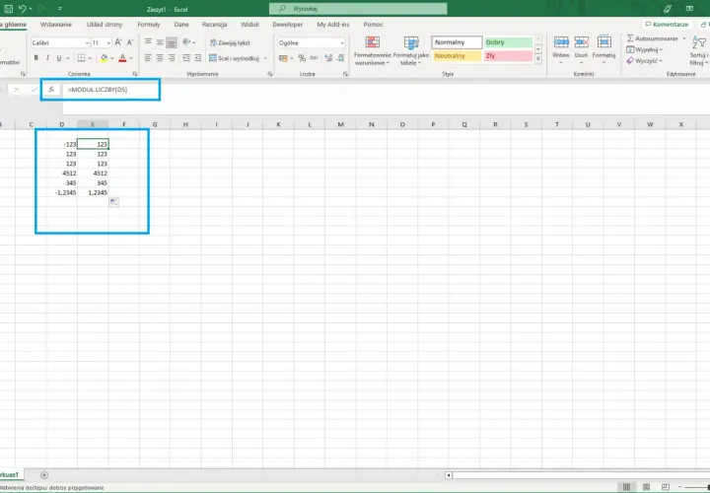Decrease font size with the small A icon
Screen dimensions: 710x493
click(130, 42)
